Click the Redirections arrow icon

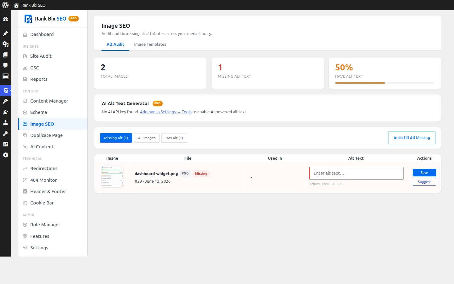coord(25,169)
